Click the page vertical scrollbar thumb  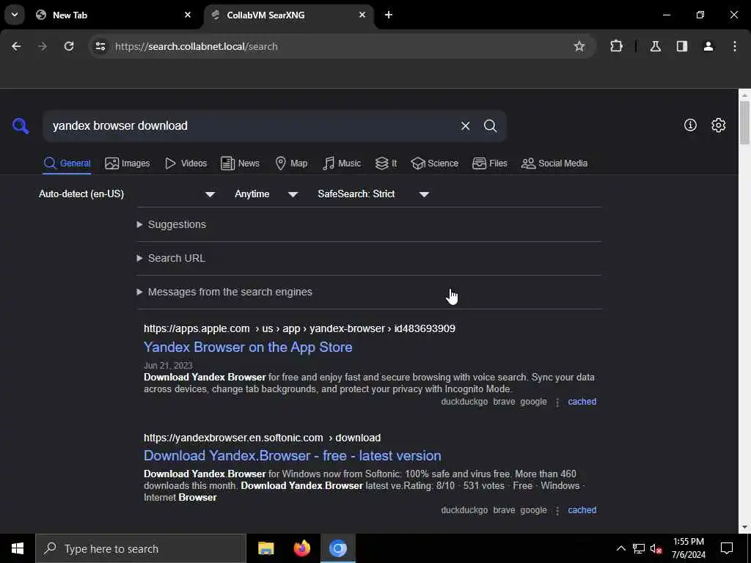pyautogui.click(x=744, y=122)
